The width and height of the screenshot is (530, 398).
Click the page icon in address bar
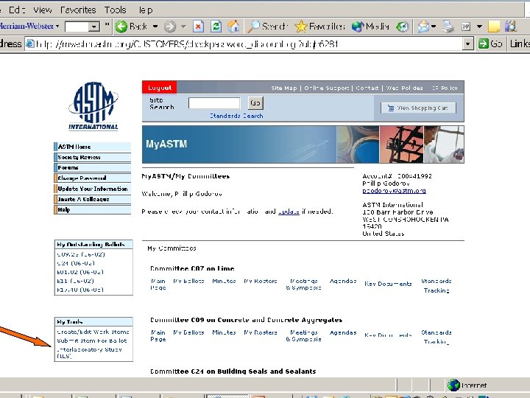click(x=30, y=43)
